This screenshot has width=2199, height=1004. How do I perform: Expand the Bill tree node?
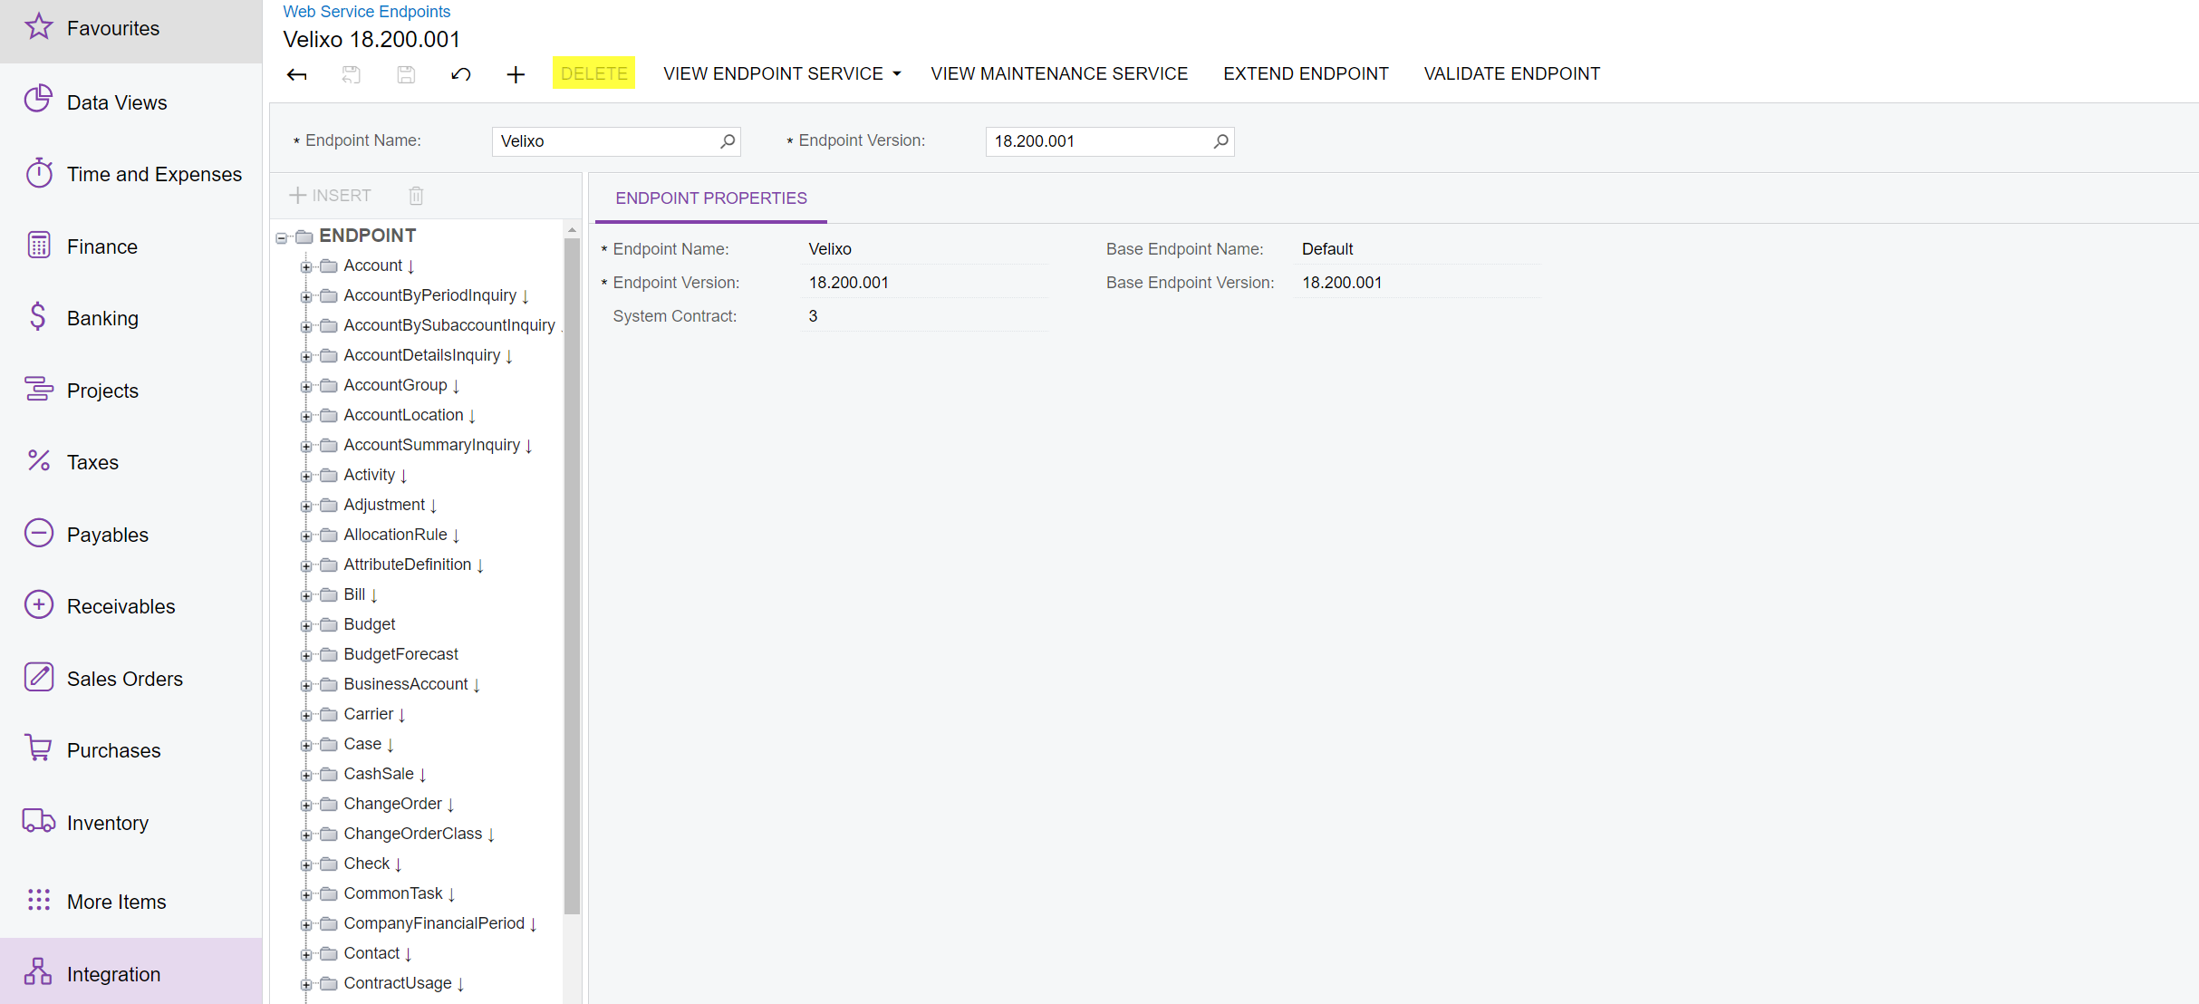[306, 596]
